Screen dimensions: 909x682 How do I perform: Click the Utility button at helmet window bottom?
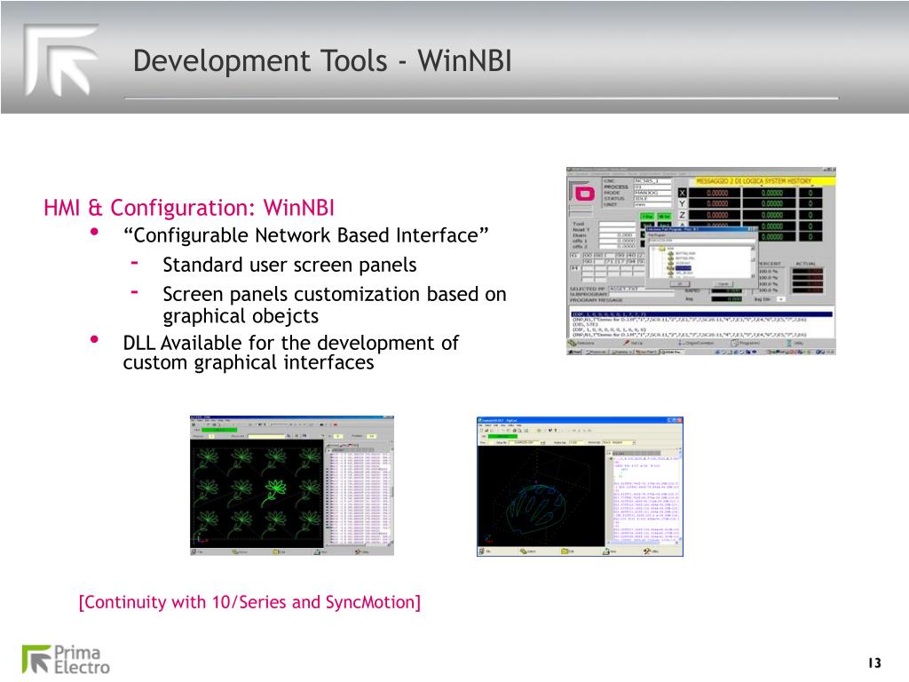click(x=651, y=551)
